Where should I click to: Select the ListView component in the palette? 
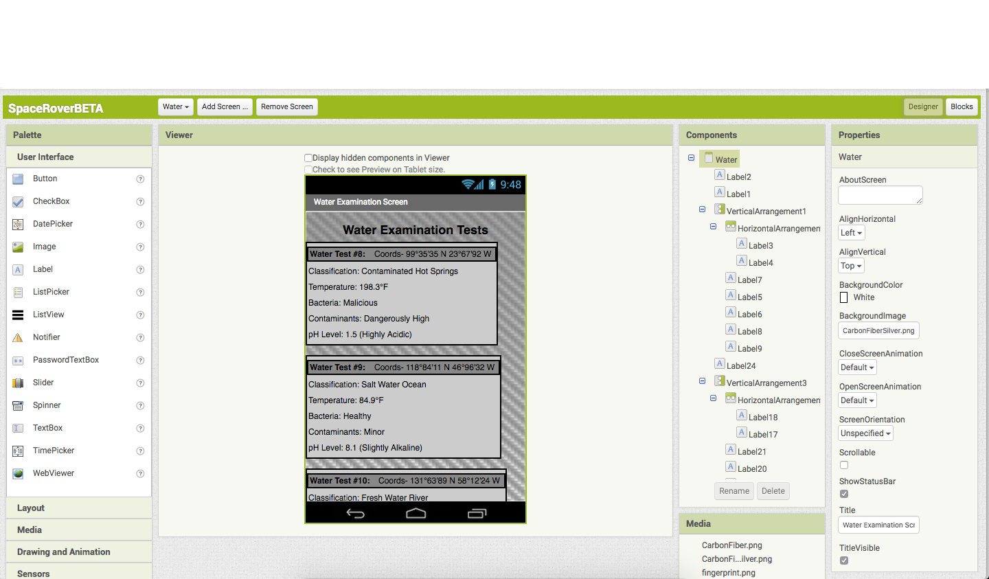click(x=48, y=314)
